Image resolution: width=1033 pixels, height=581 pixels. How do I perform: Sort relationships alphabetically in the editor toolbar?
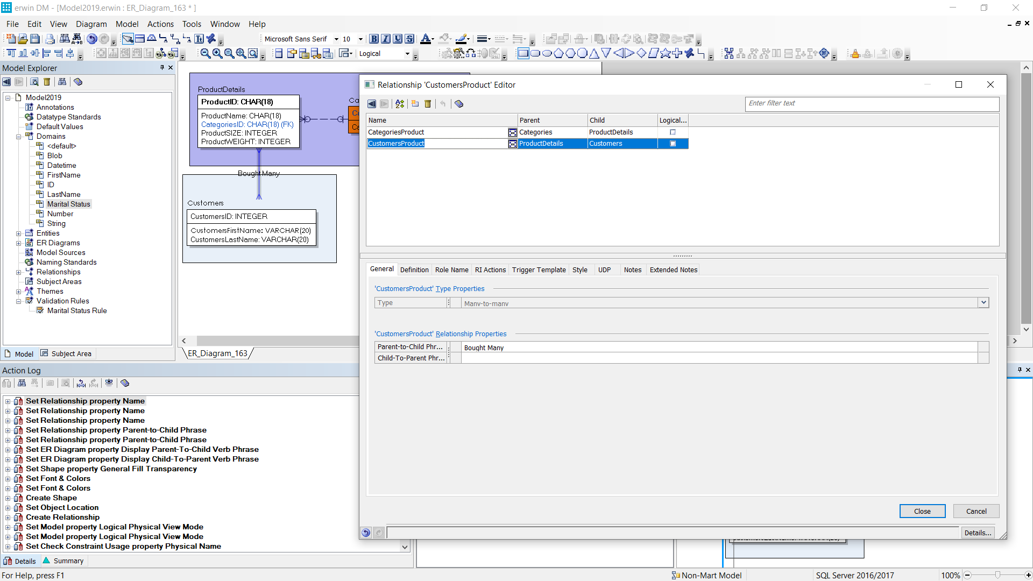pyautogui.click(x=400, y=104)
